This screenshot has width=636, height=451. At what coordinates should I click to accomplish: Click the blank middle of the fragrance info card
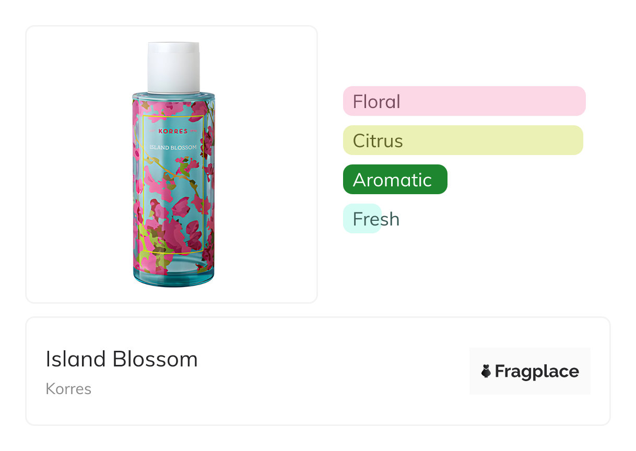tap(324, 371)
